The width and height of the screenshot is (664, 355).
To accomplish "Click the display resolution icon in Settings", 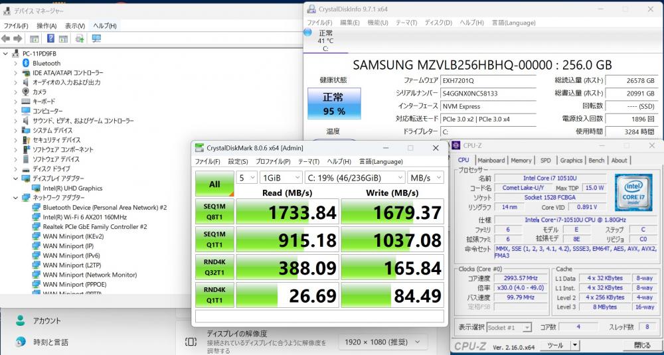I will tap(191, 342).
